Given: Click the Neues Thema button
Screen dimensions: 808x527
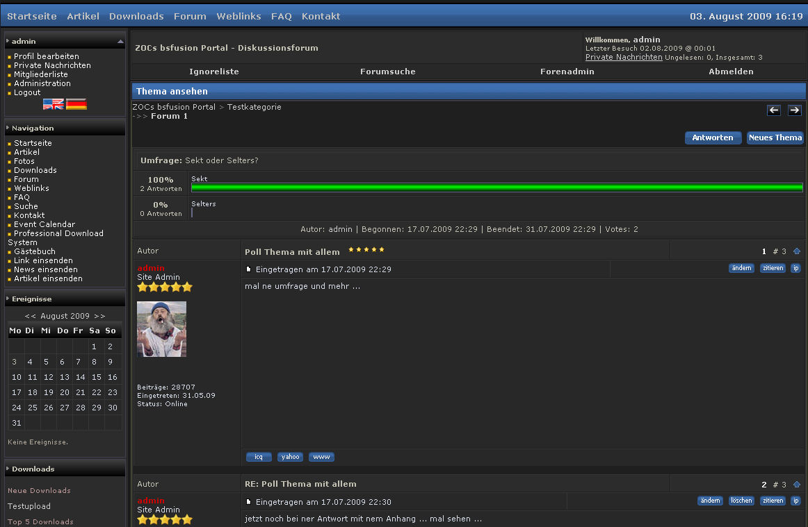Looking at the screenshot, I should click(775, 137).
